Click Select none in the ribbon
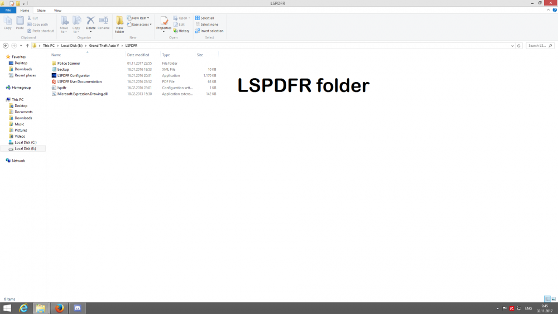The image size is (558, 314). [x=207, y=24]
